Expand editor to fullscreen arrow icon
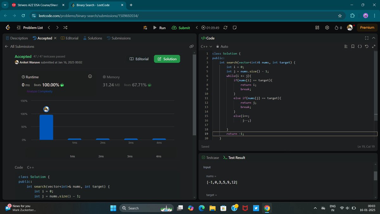The width and height of the screenshot is (380, 214). (374, 46)
